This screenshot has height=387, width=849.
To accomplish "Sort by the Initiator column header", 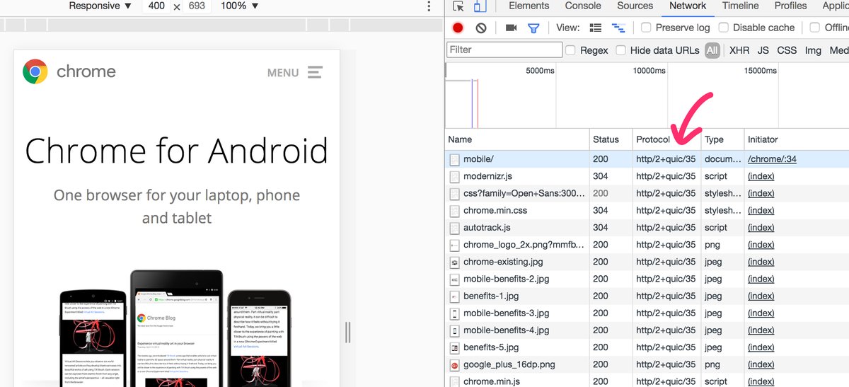I will (797, 139).
